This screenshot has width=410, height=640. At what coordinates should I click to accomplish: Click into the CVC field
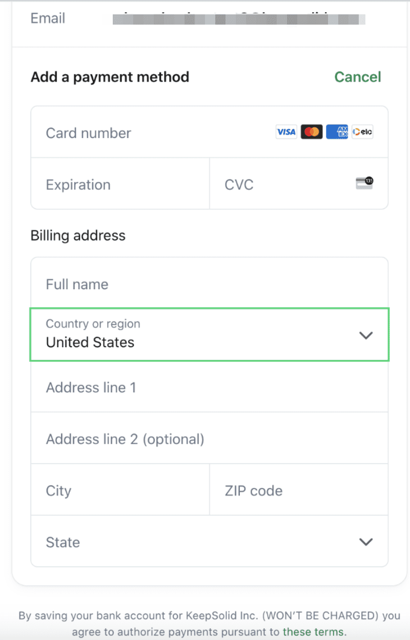tap(282, 185)
